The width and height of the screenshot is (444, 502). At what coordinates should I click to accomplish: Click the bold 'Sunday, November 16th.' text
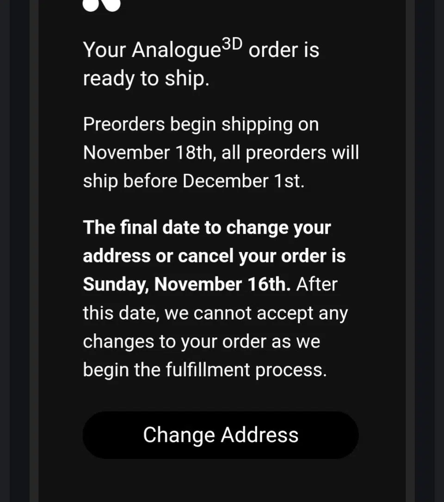pyautogui.click(x=187, y=284)
